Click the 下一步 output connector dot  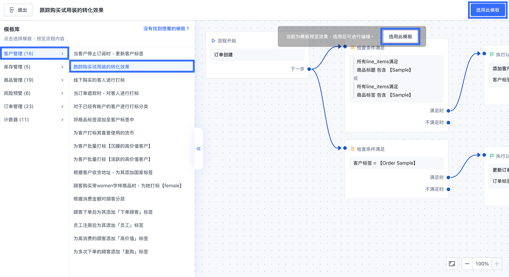coord(309,69)
